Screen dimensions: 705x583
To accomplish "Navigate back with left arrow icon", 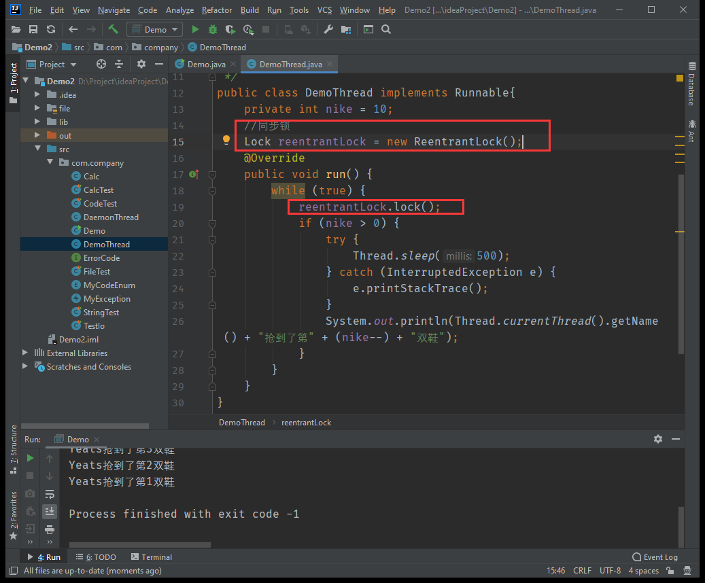I will (x=73, y=30).
